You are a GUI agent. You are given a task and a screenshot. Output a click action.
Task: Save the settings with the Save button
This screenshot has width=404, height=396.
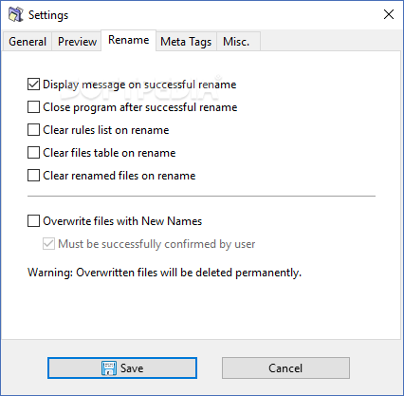(x=122, y=368)
